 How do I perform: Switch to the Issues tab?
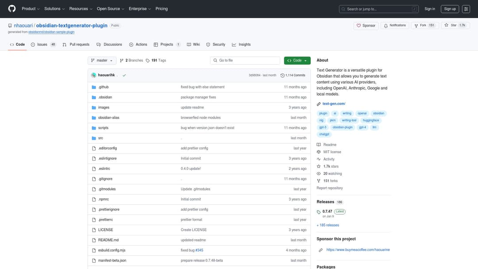43,45
